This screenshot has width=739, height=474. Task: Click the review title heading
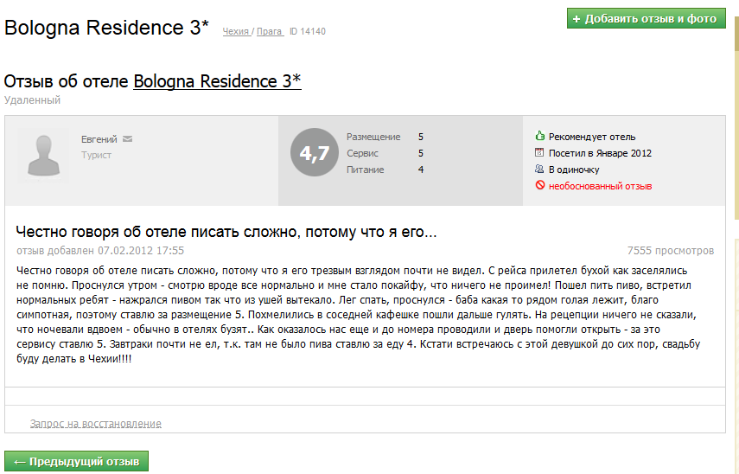point(226,232)
